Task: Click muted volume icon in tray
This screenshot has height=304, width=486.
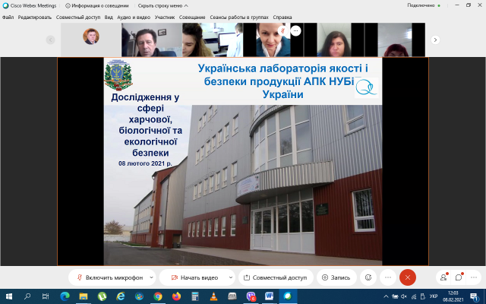Action: pos(404,296)
